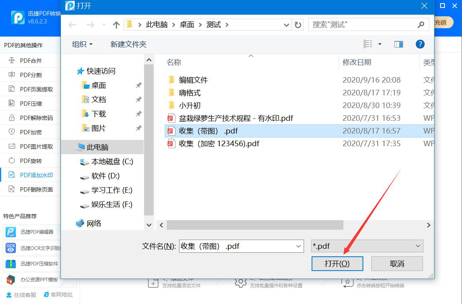The height and width of the screenshot is (304, 462).
Task: Expand the 此电脑 breadcrumb chevron
Action: 174,25
